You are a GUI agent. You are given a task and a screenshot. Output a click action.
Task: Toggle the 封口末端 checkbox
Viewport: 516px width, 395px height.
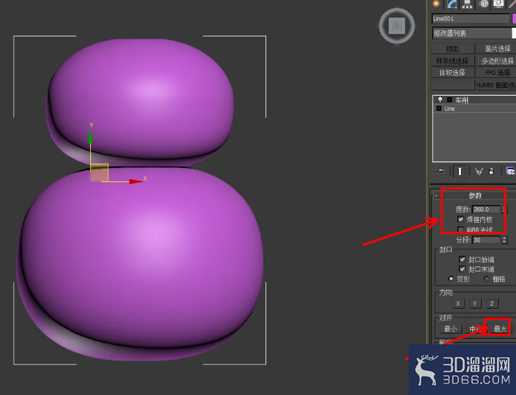(462, 269)
